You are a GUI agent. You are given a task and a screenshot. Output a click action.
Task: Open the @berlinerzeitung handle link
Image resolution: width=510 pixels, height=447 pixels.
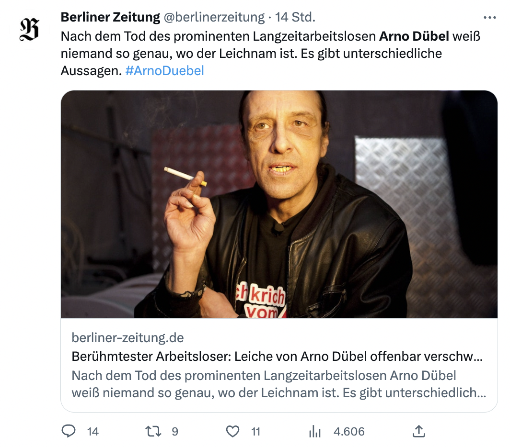214,18
